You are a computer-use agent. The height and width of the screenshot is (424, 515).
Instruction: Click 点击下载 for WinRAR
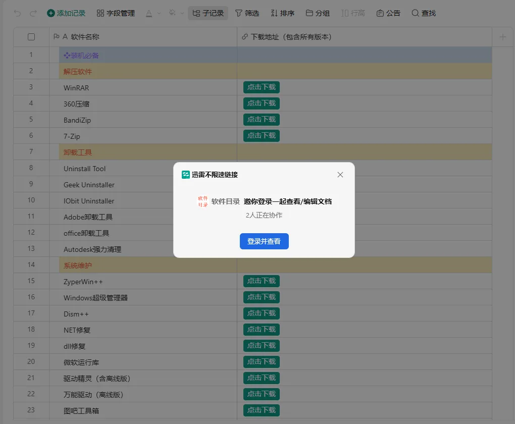[262, 87]
